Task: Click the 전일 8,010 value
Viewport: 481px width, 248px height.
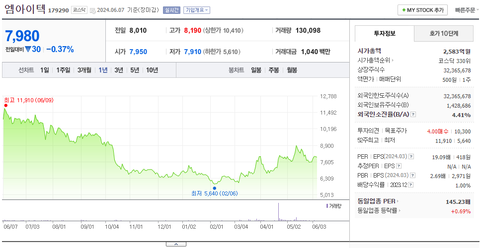Action: 138,31
